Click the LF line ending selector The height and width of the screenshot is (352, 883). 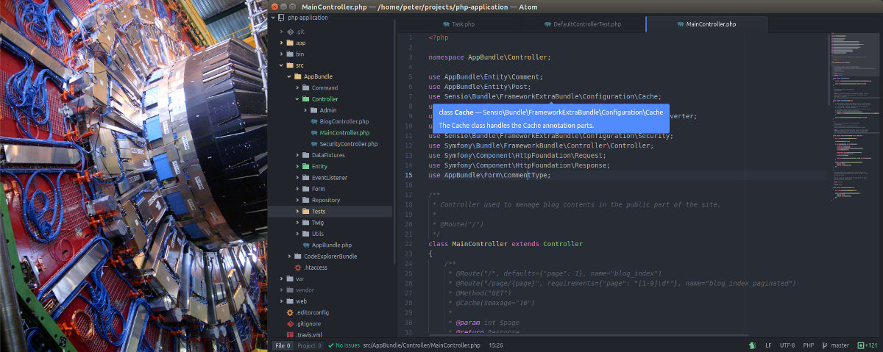[x=769, y=345]
